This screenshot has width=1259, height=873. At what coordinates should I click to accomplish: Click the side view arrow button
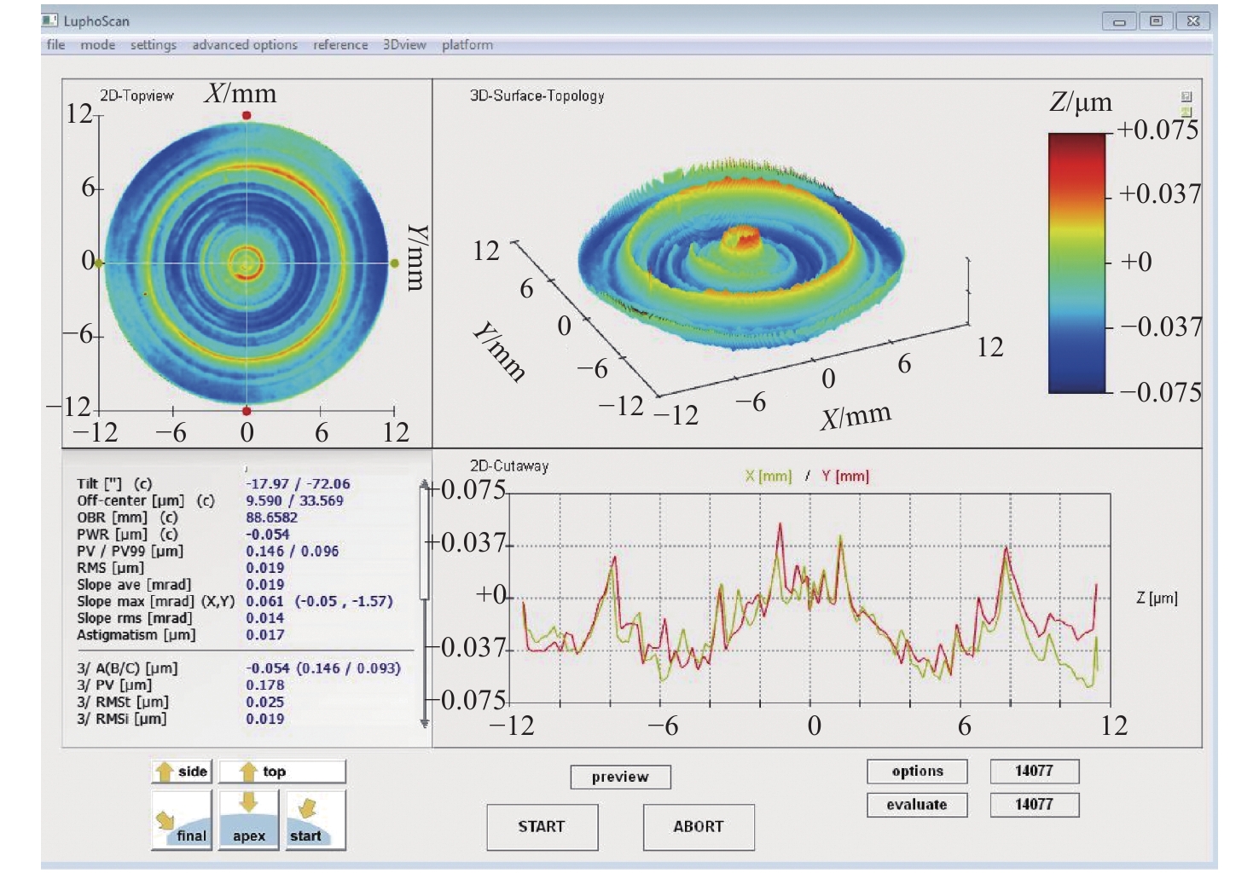coord(181,772)
